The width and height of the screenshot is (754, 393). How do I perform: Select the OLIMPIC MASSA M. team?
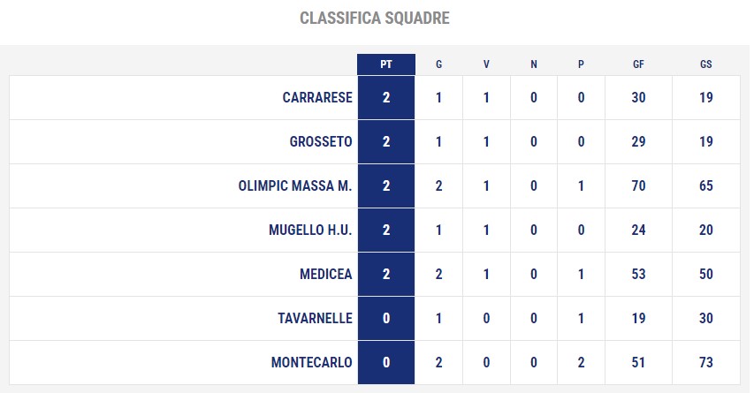tap(295, 186)
